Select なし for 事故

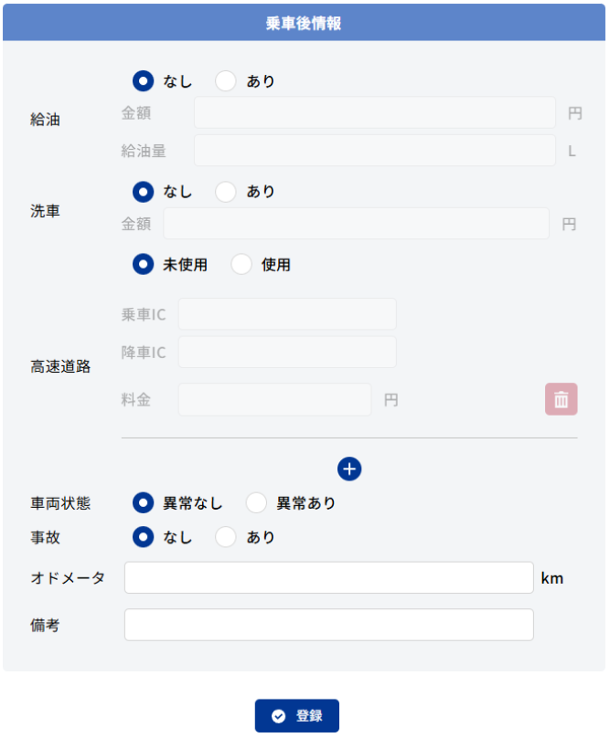coord(143,537)
